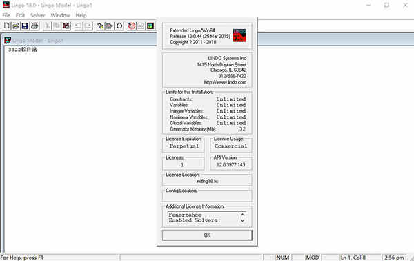Click the API Version value 12.0.3977.143
This screenshot has height=261, width=414.
point(230,164)
